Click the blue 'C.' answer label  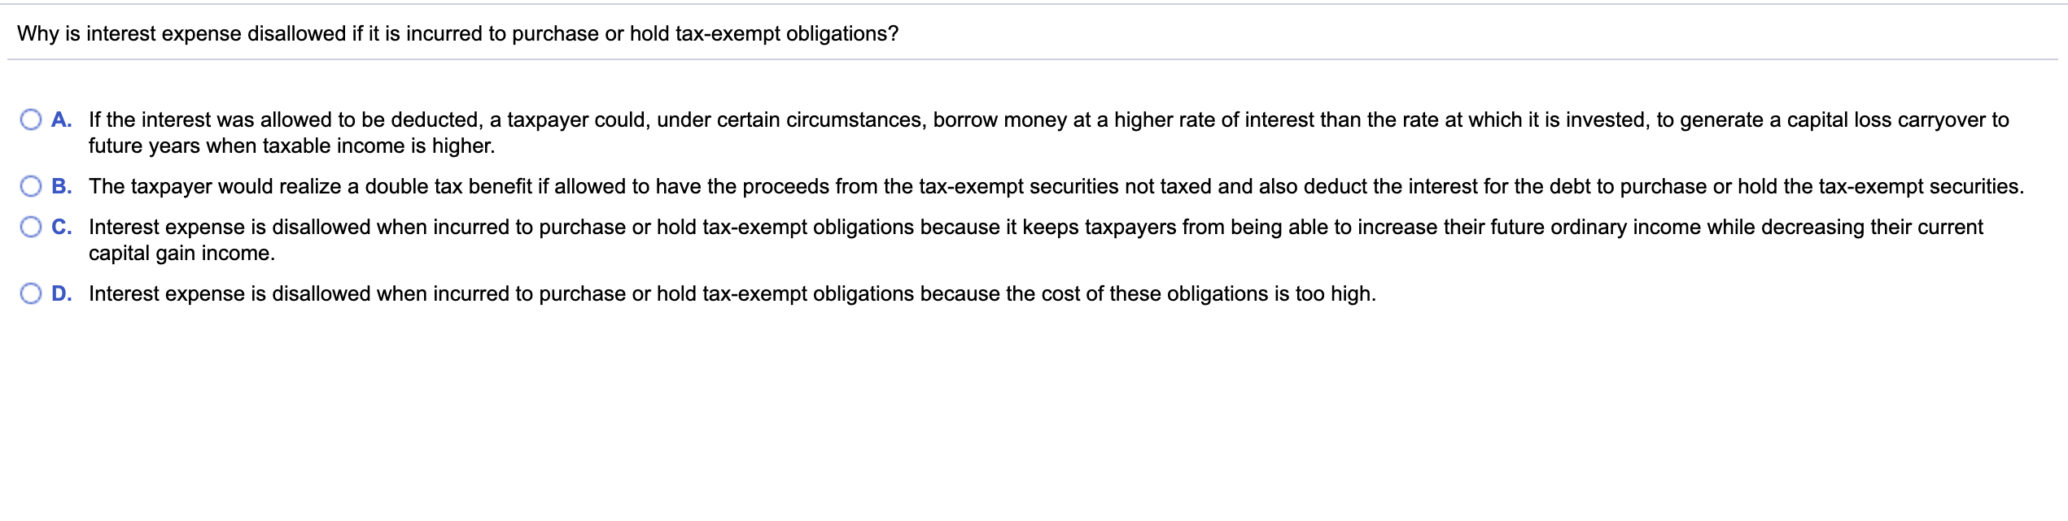60,228
